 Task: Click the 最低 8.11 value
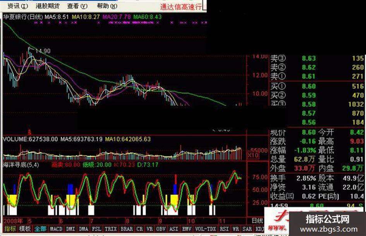point(357,150)
